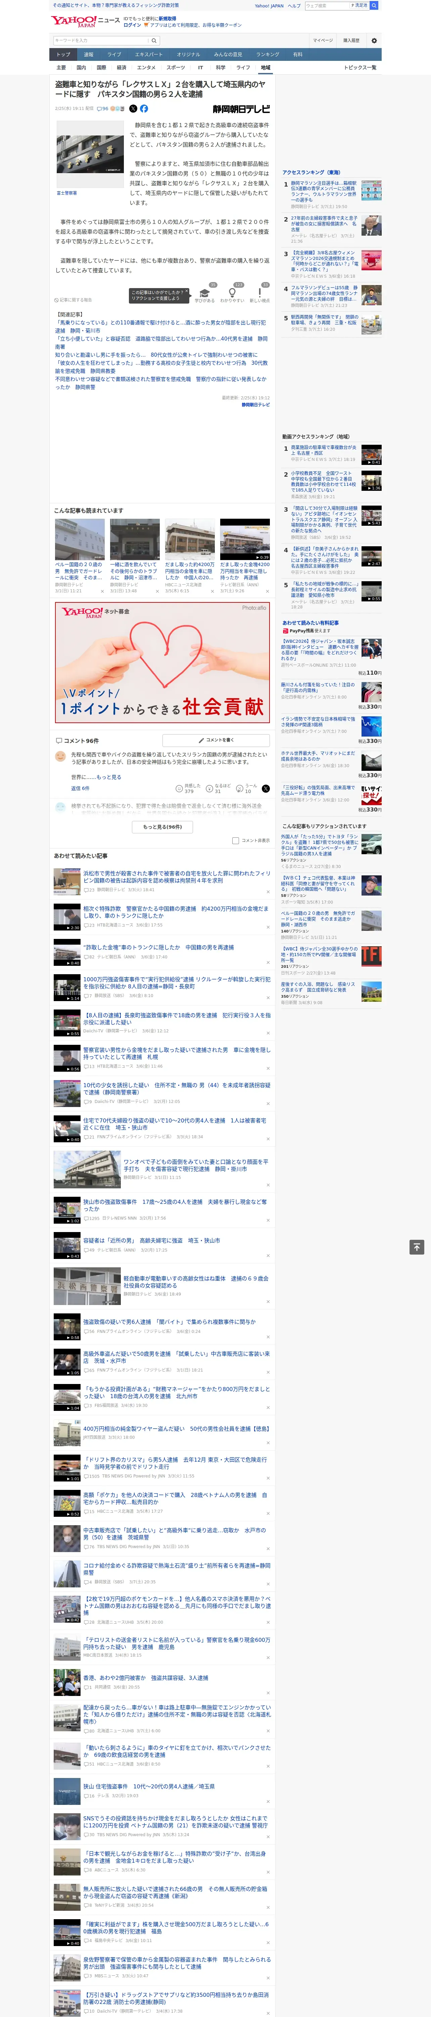431x2017 pixels.
Task: Open 新規取得 ID registration link
Action: pyautogui.click(x=167, y=18)
